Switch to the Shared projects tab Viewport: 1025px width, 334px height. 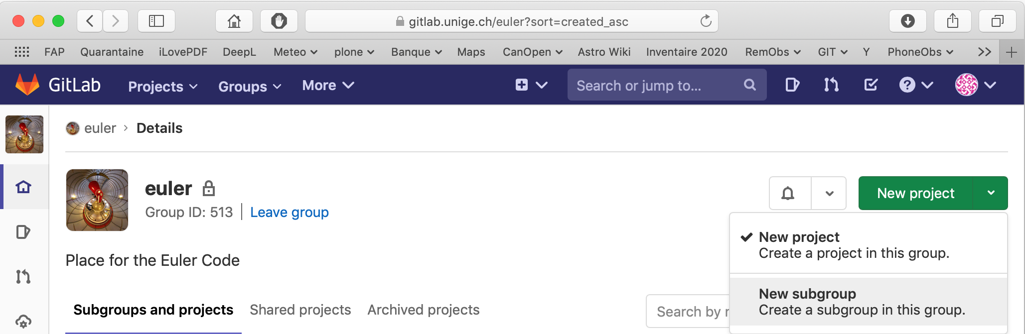pos(300,310)
